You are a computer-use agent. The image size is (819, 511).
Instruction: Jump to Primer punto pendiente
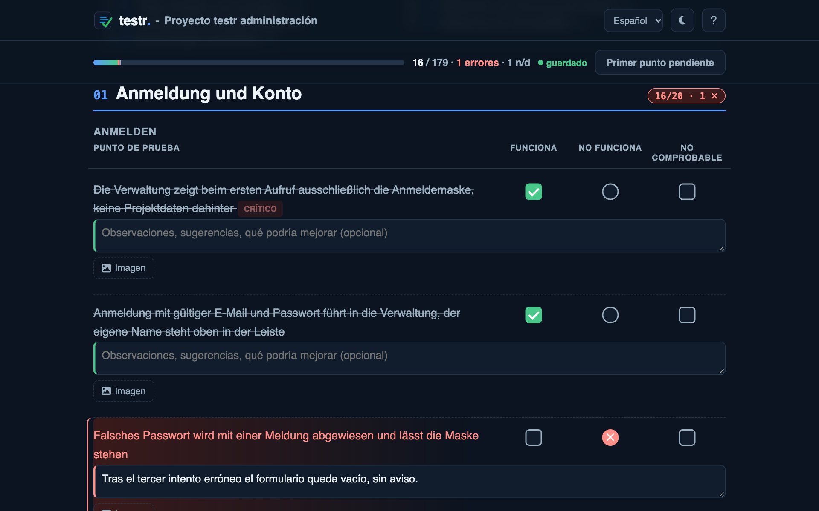click(x=660, y=63)
